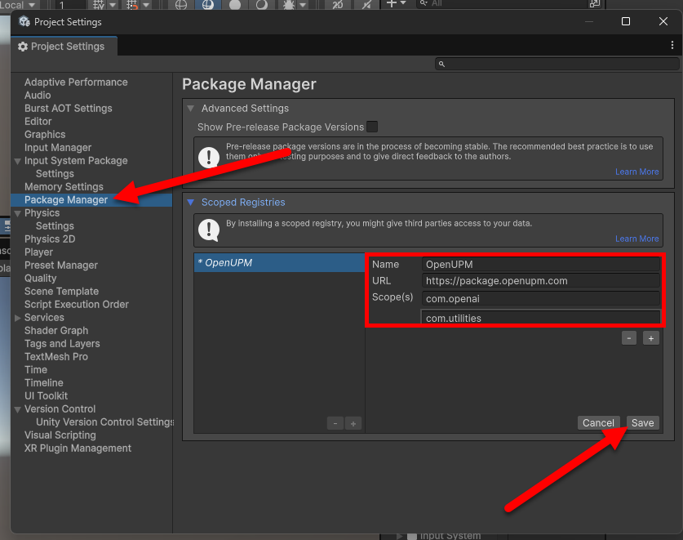Select the Editor settings category
Image resolution: width=683 pixels, height=540 pixels.
click(x=38, y=121)
